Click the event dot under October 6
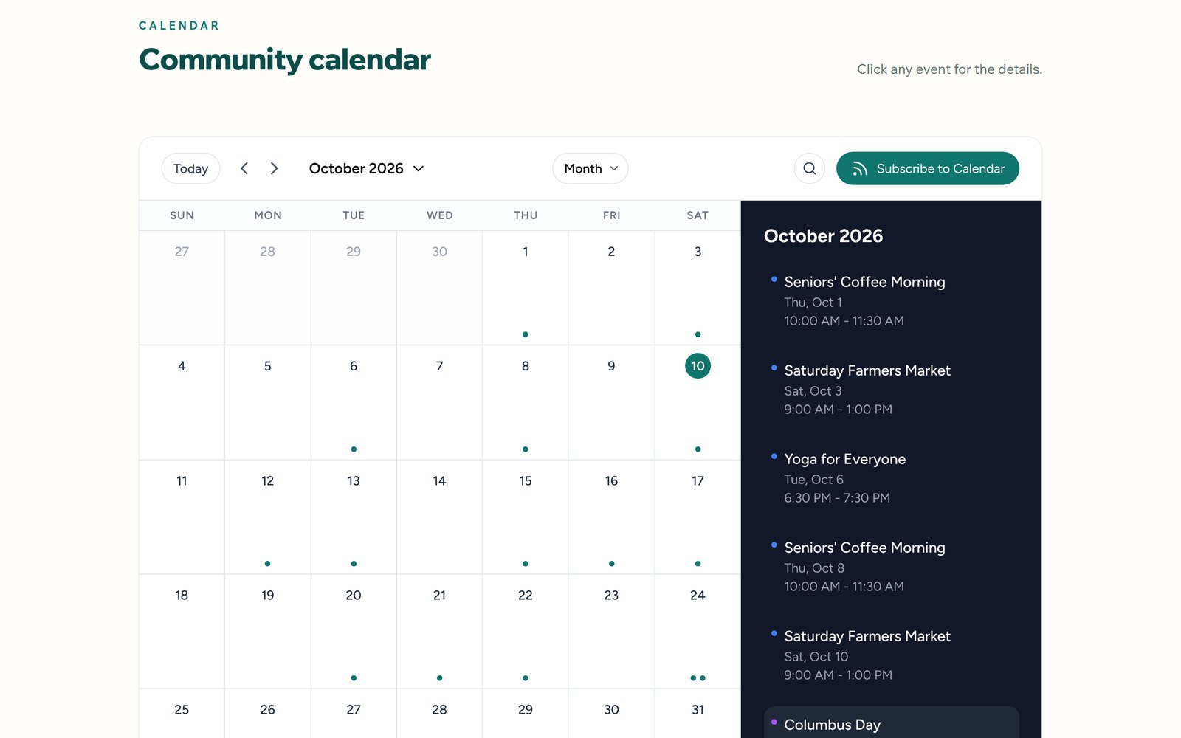The width and height of the screenshot is (1181, 738). tap(354, 449)
